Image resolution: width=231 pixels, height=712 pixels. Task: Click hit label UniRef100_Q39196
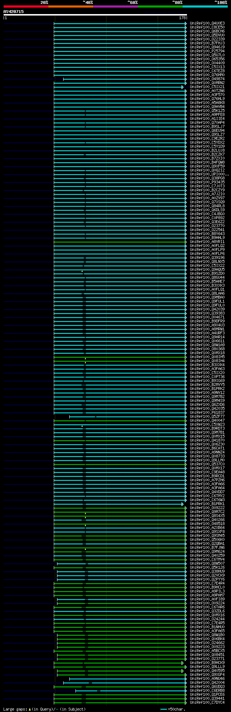207,257
